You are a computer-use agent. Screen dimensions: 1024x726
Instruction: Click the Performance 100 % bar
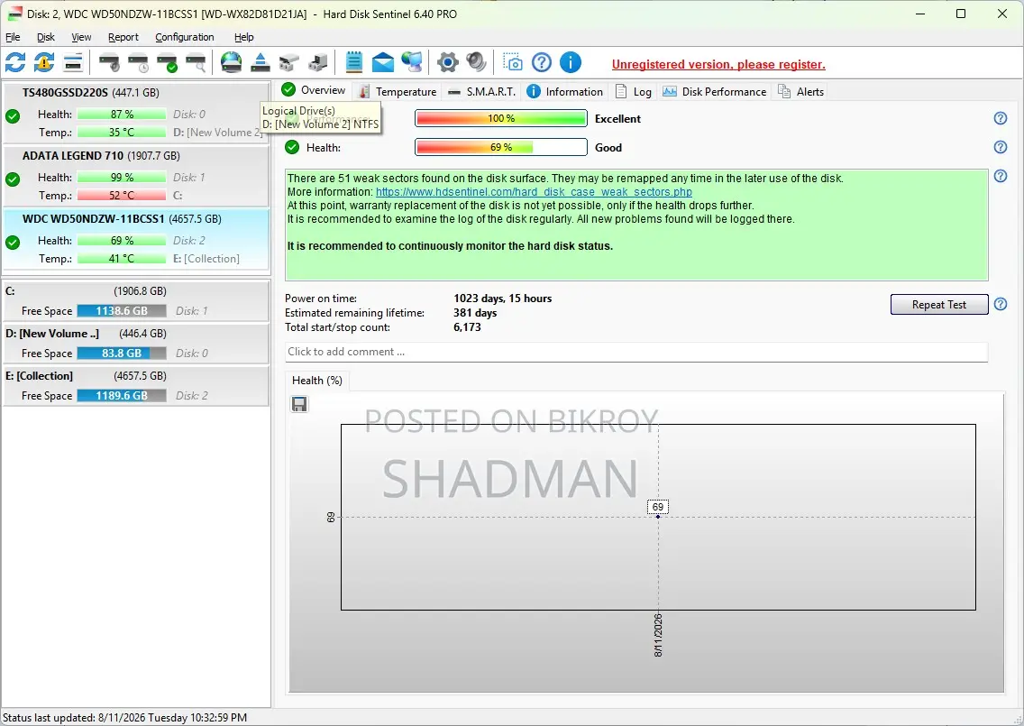(x=501, y=118)
